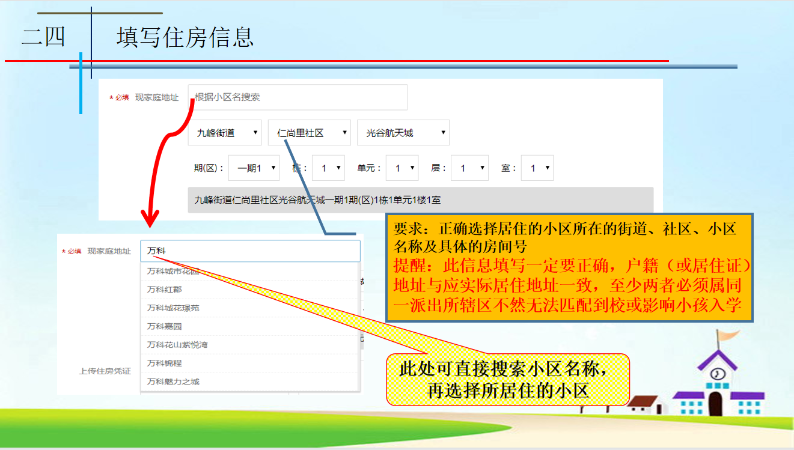Click the input field containing 万科
794x450 pixels.
tap(250, 251)
